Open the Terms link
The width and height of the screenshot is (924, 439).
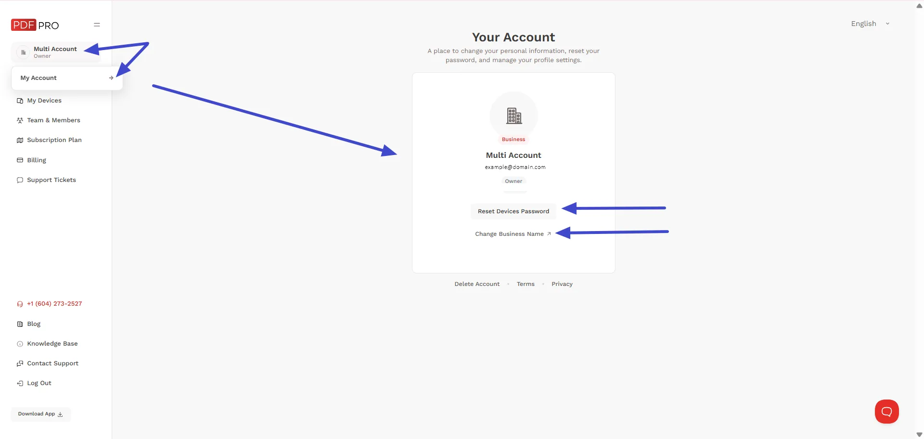tap(526, 284)
